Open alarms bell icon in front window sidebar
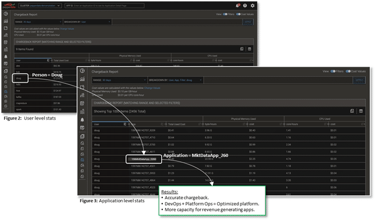The width and height of the screenshot is (375, 220). click(x=82, y=120)
